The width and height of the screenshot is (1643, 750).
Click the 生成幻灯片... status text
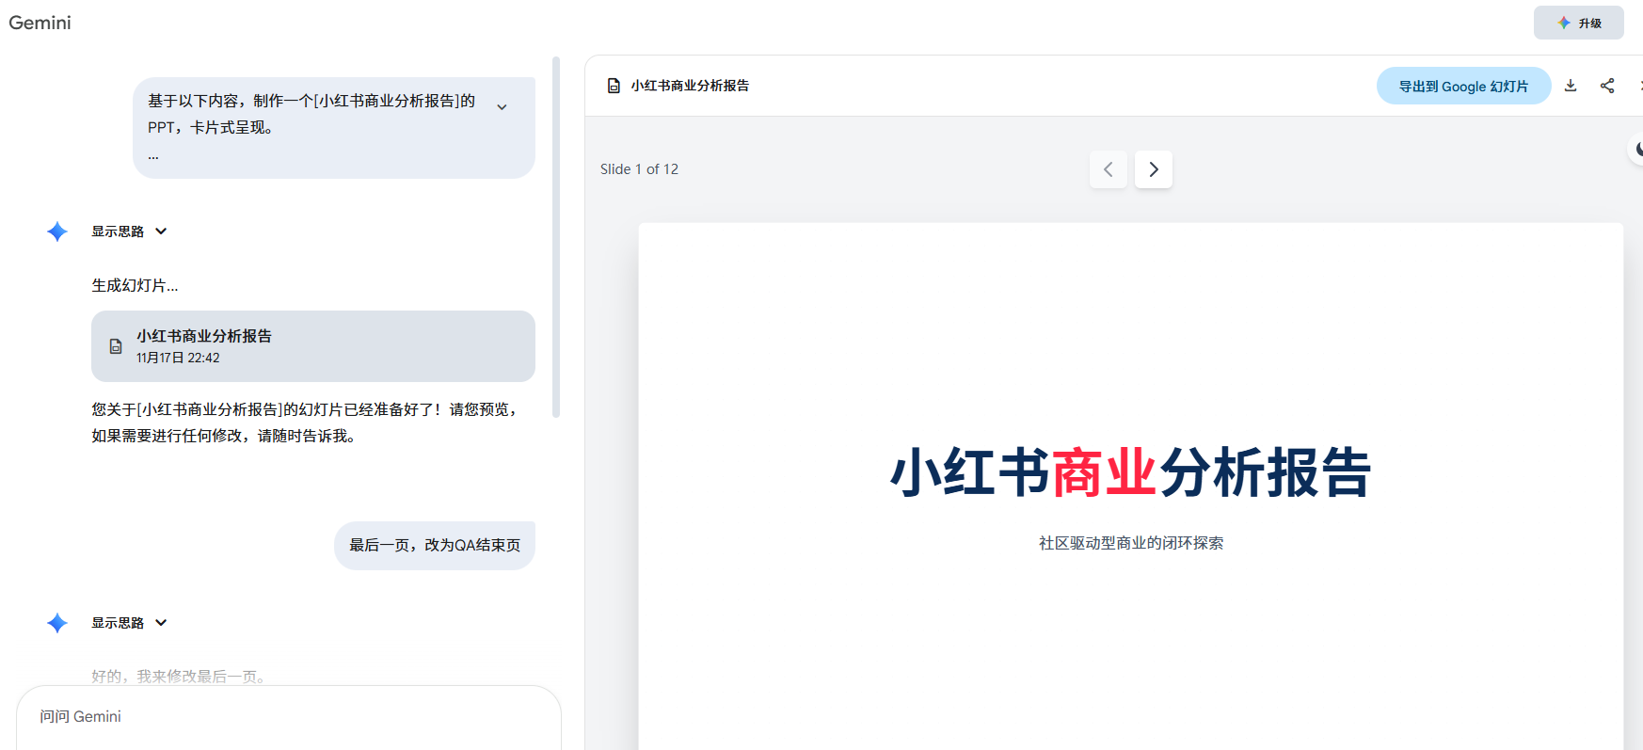(x=135, y=285)
